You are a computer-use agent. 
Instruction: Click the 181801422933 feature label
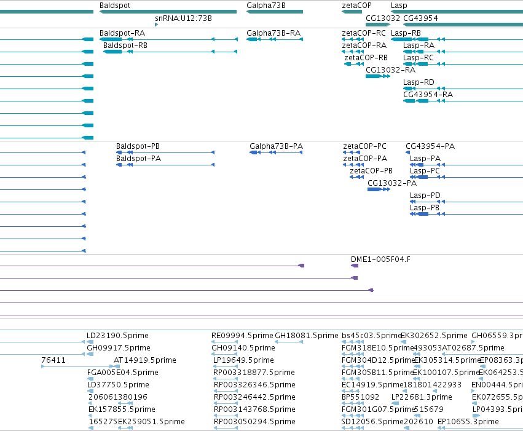click(x=432, y=385)
